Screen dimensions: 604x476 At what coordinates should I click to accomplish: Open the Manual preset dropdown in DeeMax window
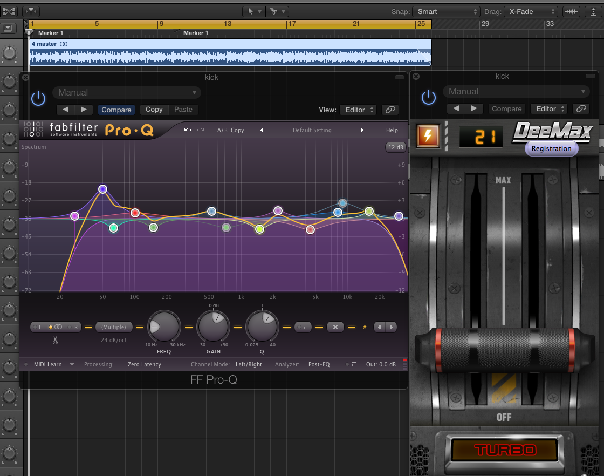point(516,92)
